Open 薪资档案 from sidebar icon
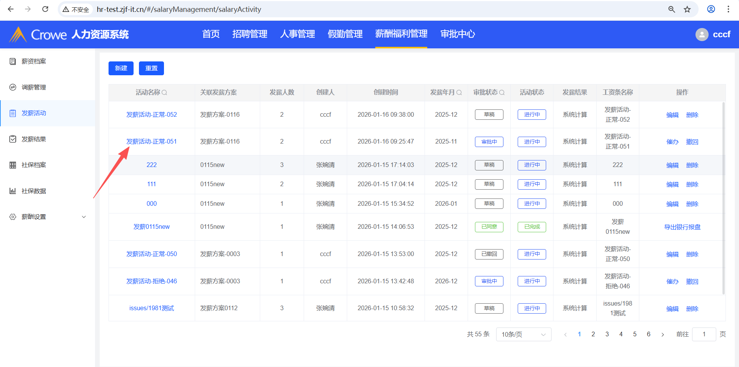The height and width of the screenshot is (367, 739). [13, 61]
